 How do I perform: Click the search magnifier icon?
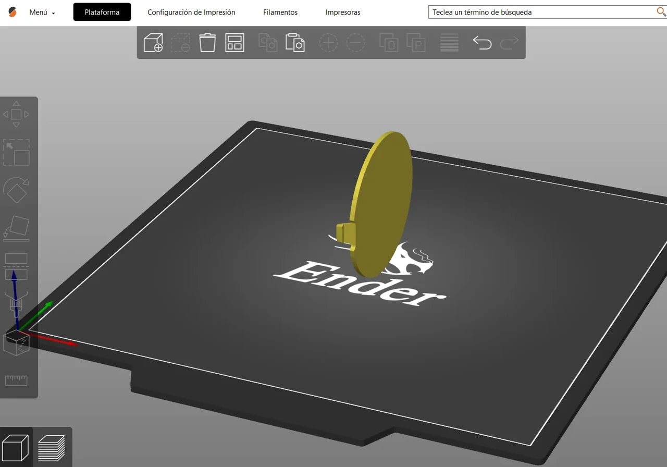(660, 12)
